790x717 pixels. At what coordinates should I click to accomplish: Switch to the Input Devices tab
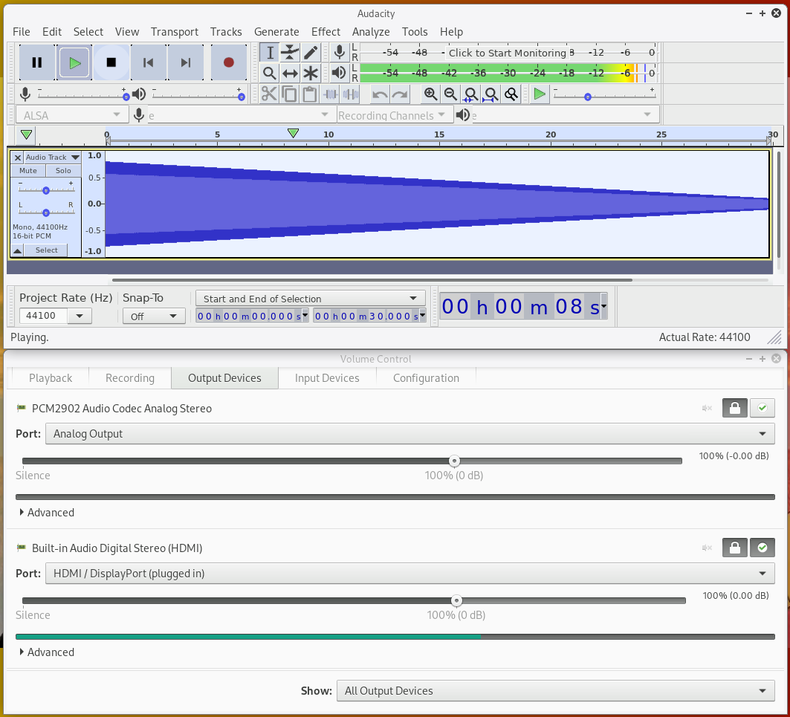tap(327, 377)
